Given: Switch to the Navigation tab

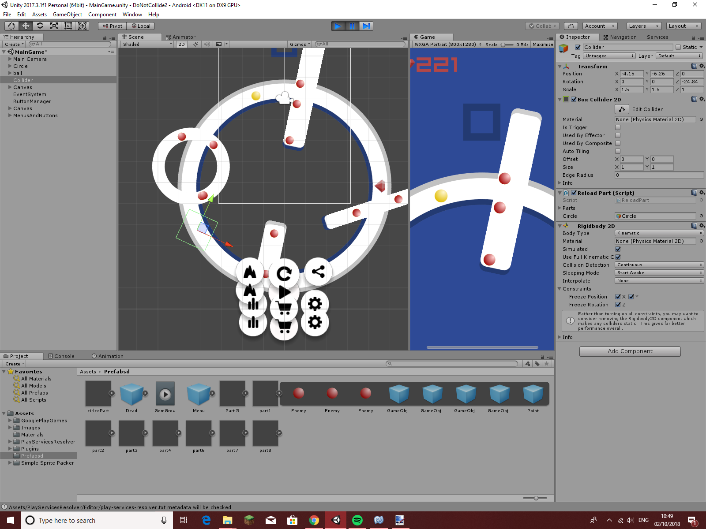Looking at the screenshot, I should 620,37.
